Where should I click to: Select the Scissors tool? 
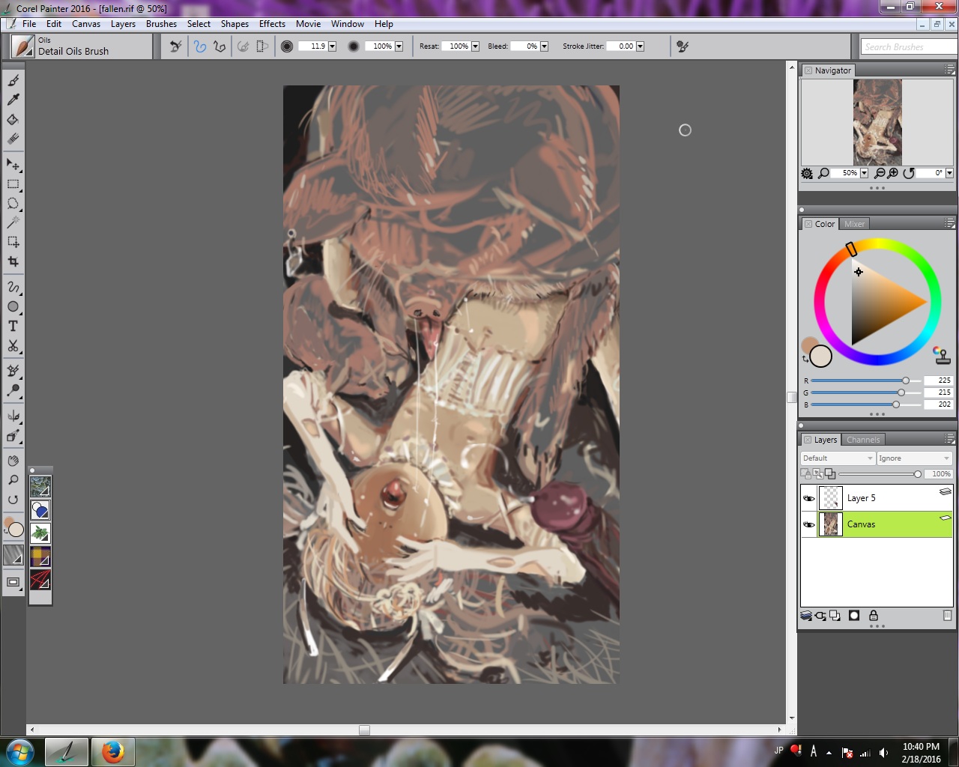click(x=13, y=345)
